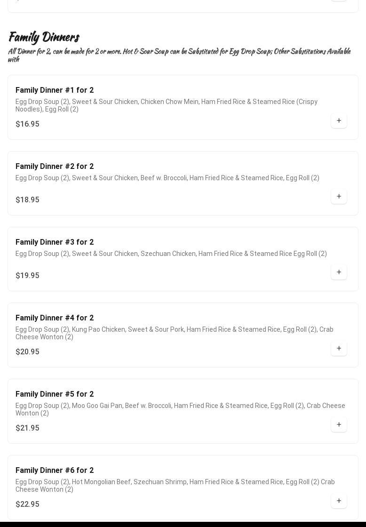
Task: Open the Family Dinner #4 for 2 title
Action: pyautogui.click(x=55, y=318)
